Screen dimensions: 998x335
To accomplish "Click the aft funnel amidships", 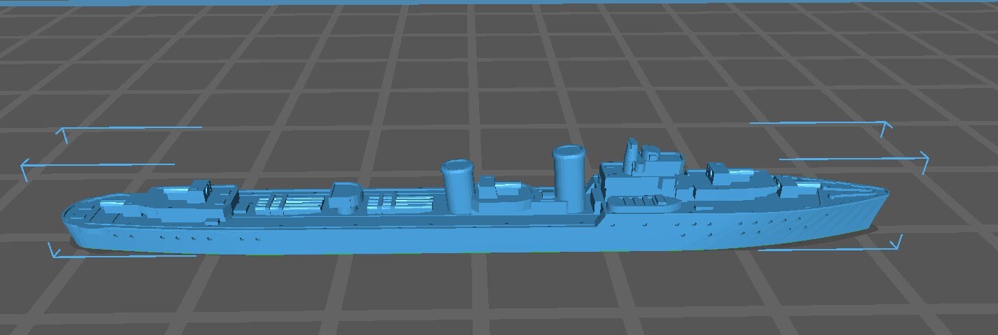I will 459,187.
